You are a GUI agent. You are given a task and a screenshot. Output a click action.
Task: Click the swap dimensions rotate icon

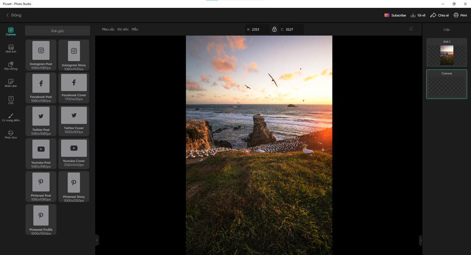[411, 29]
